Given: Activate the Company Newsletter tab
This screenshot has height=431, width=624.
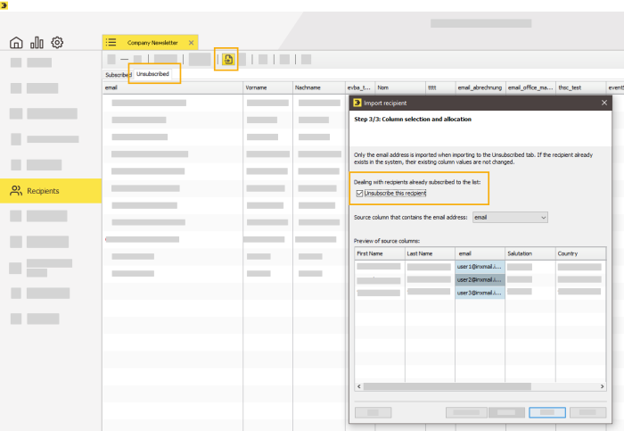Looking at the screenshot, I should (x=152, y=43).
